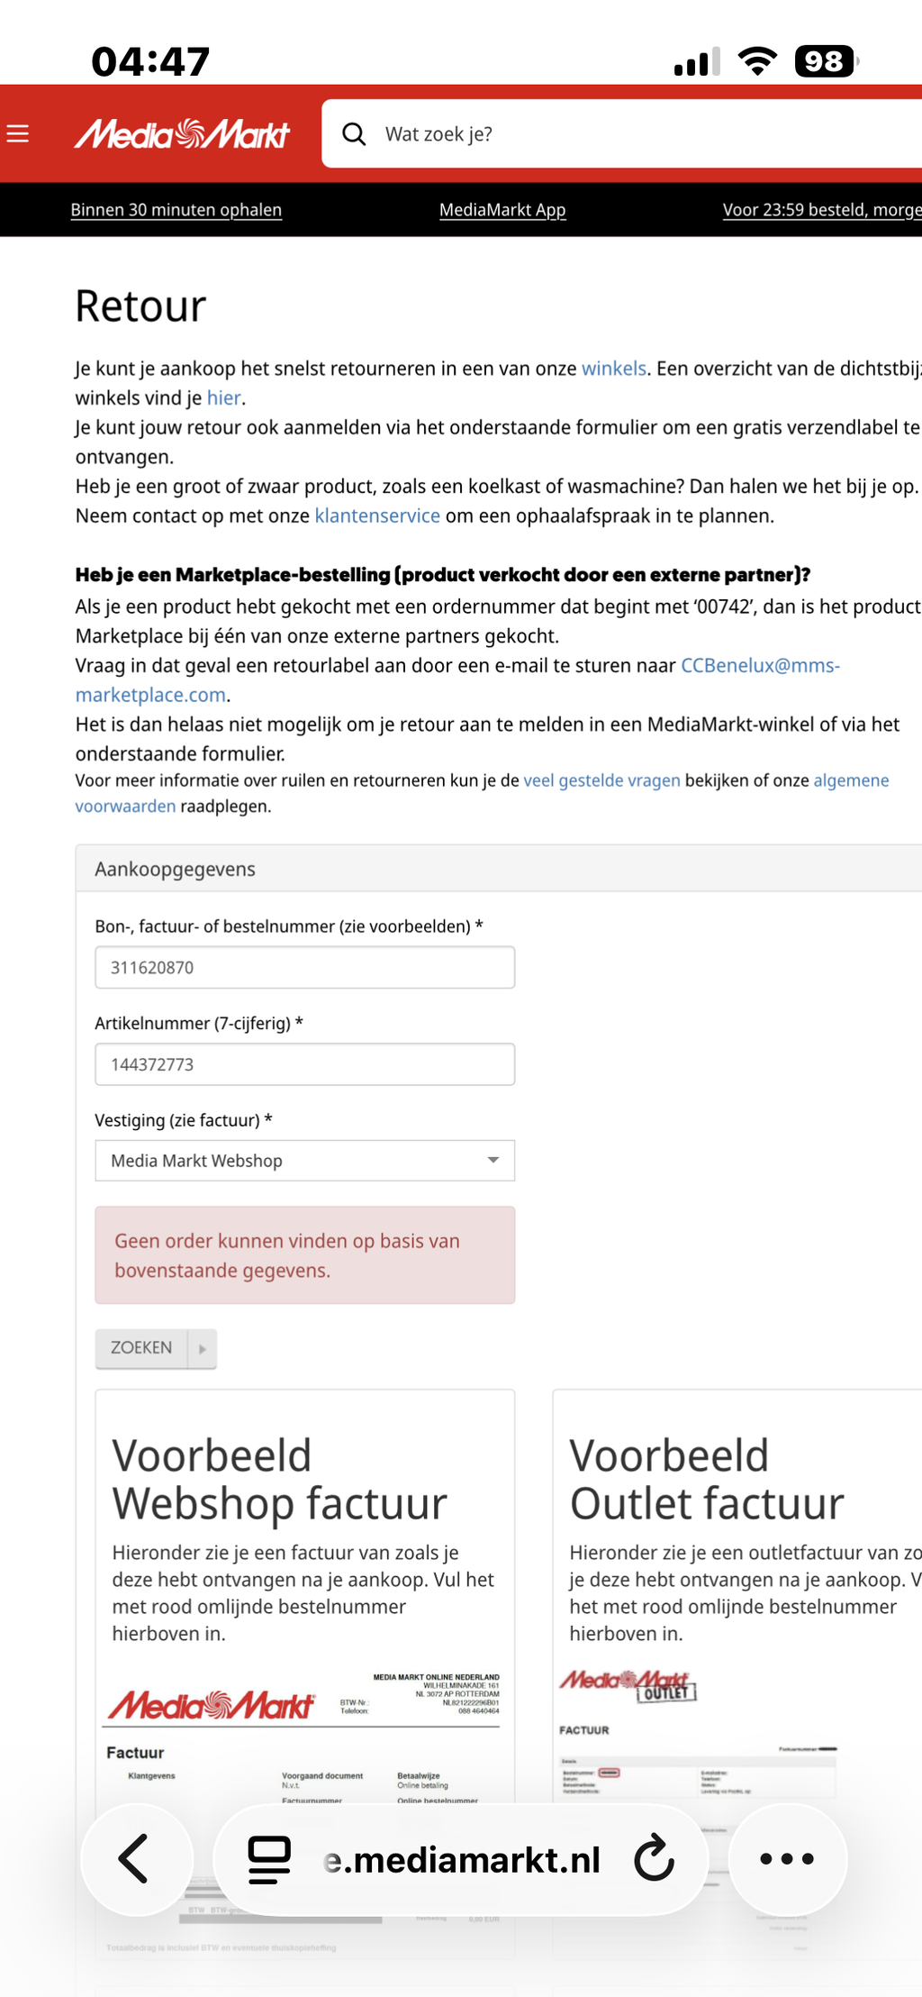922x1997 pixels.
Task: Follow the klantenservice link
Action: [377, 515]
